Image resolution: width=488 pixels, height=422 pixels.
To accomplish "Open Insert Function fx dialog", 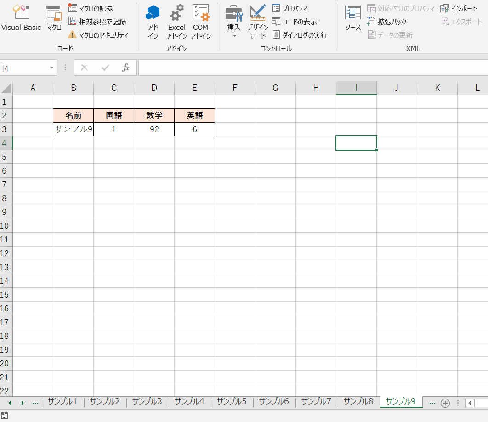I will pos(125,68).
